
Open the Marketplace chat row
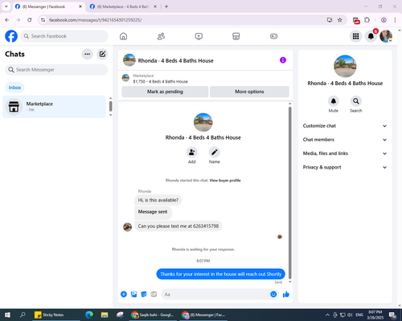pyautogui.click(x=54, y=107)
